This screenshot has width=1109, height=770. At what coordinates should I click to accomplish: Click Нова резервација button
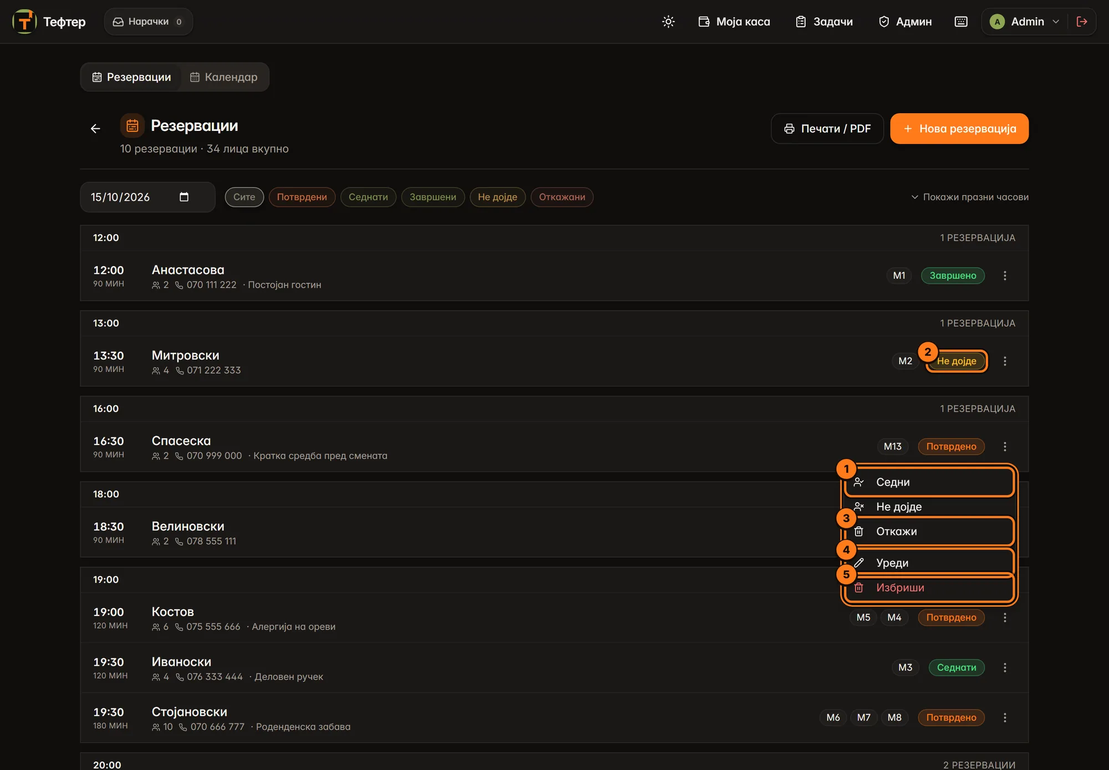tap(959, 129)
